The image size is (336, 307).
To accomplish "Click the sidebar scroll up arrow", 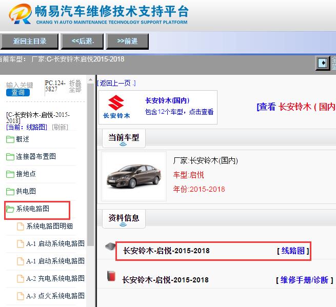I will (x=90, y=79).
